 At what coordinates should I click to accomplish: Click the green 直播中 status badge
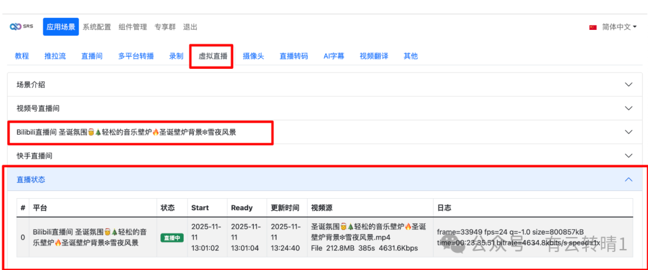pyautogui.click(x=172, y=238)
